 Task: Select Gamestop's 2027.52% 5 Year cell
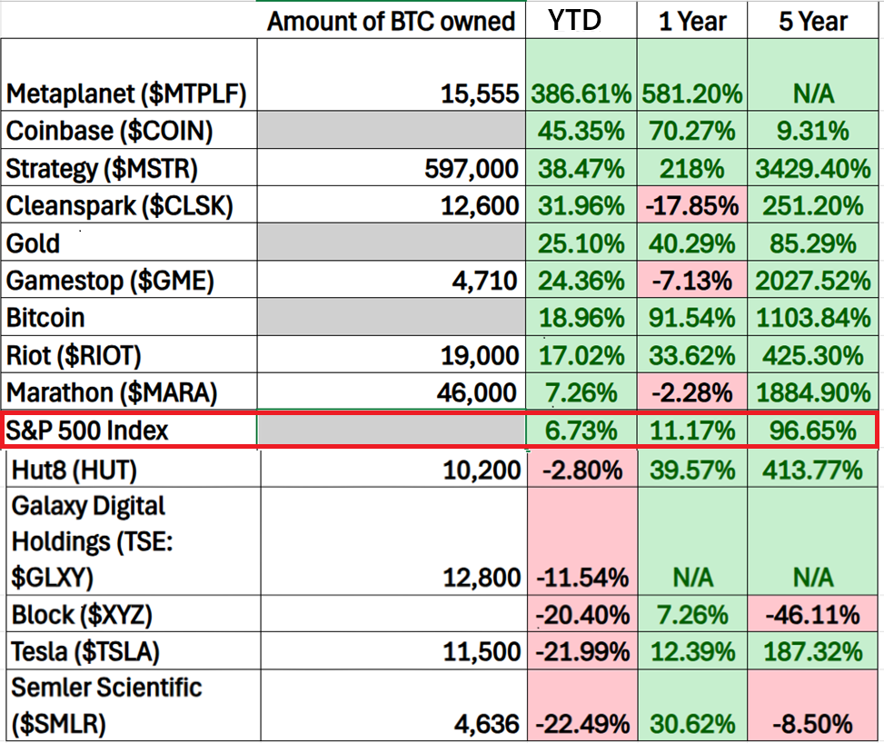coord(811,281)
